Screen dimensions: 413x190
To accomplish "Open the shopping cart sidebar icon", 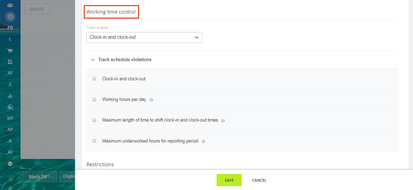I will tap(10, 51).
